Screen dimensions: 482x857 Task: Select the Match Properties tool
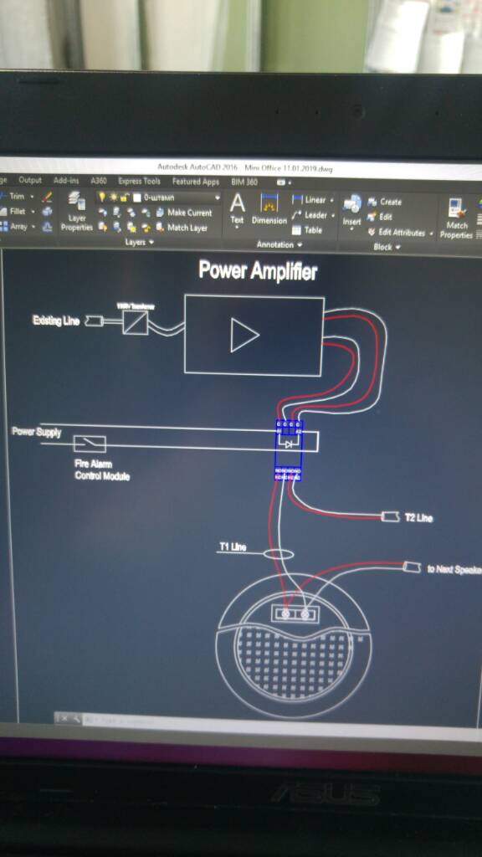pos(456,218)
